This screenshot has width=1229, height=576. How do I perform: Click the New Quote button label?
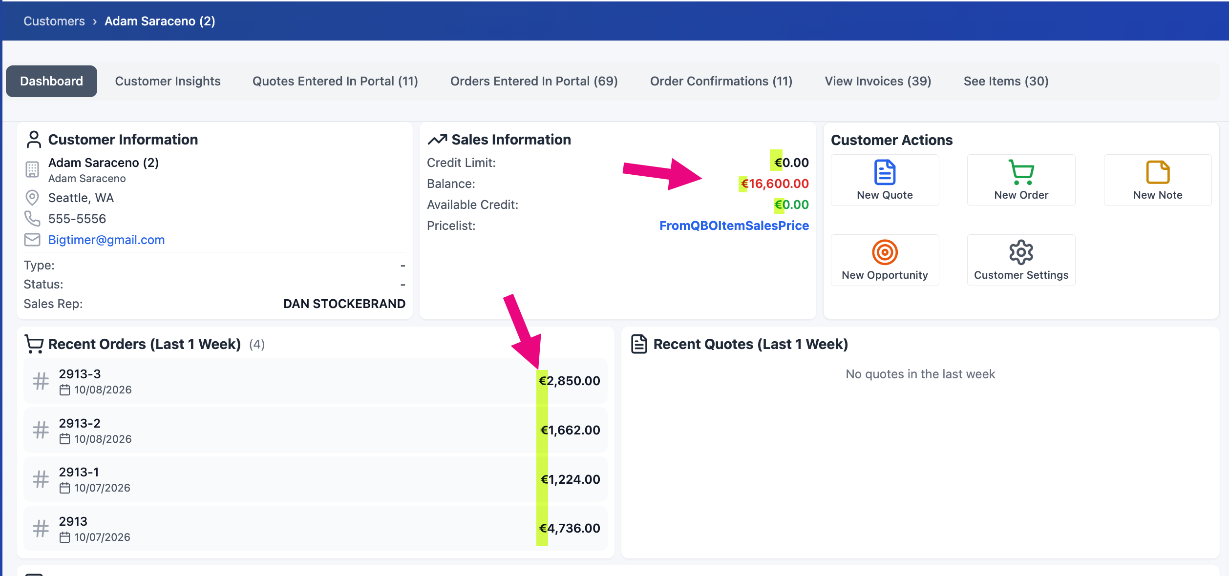pos(885,195)
